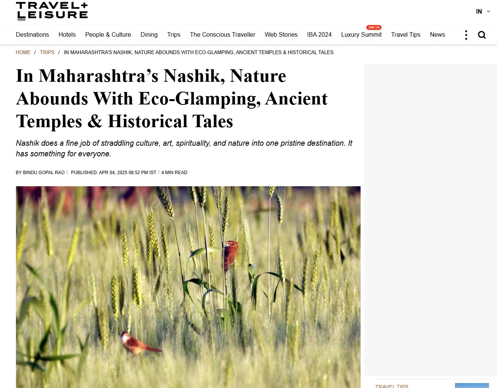Expand the IN region dropdown
Image resolution: width=497 pixels, height=388 pixels.
(483, 11)
